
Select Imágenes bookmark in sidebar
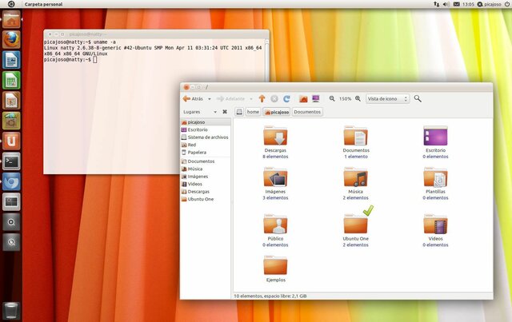tap(206, 176)
